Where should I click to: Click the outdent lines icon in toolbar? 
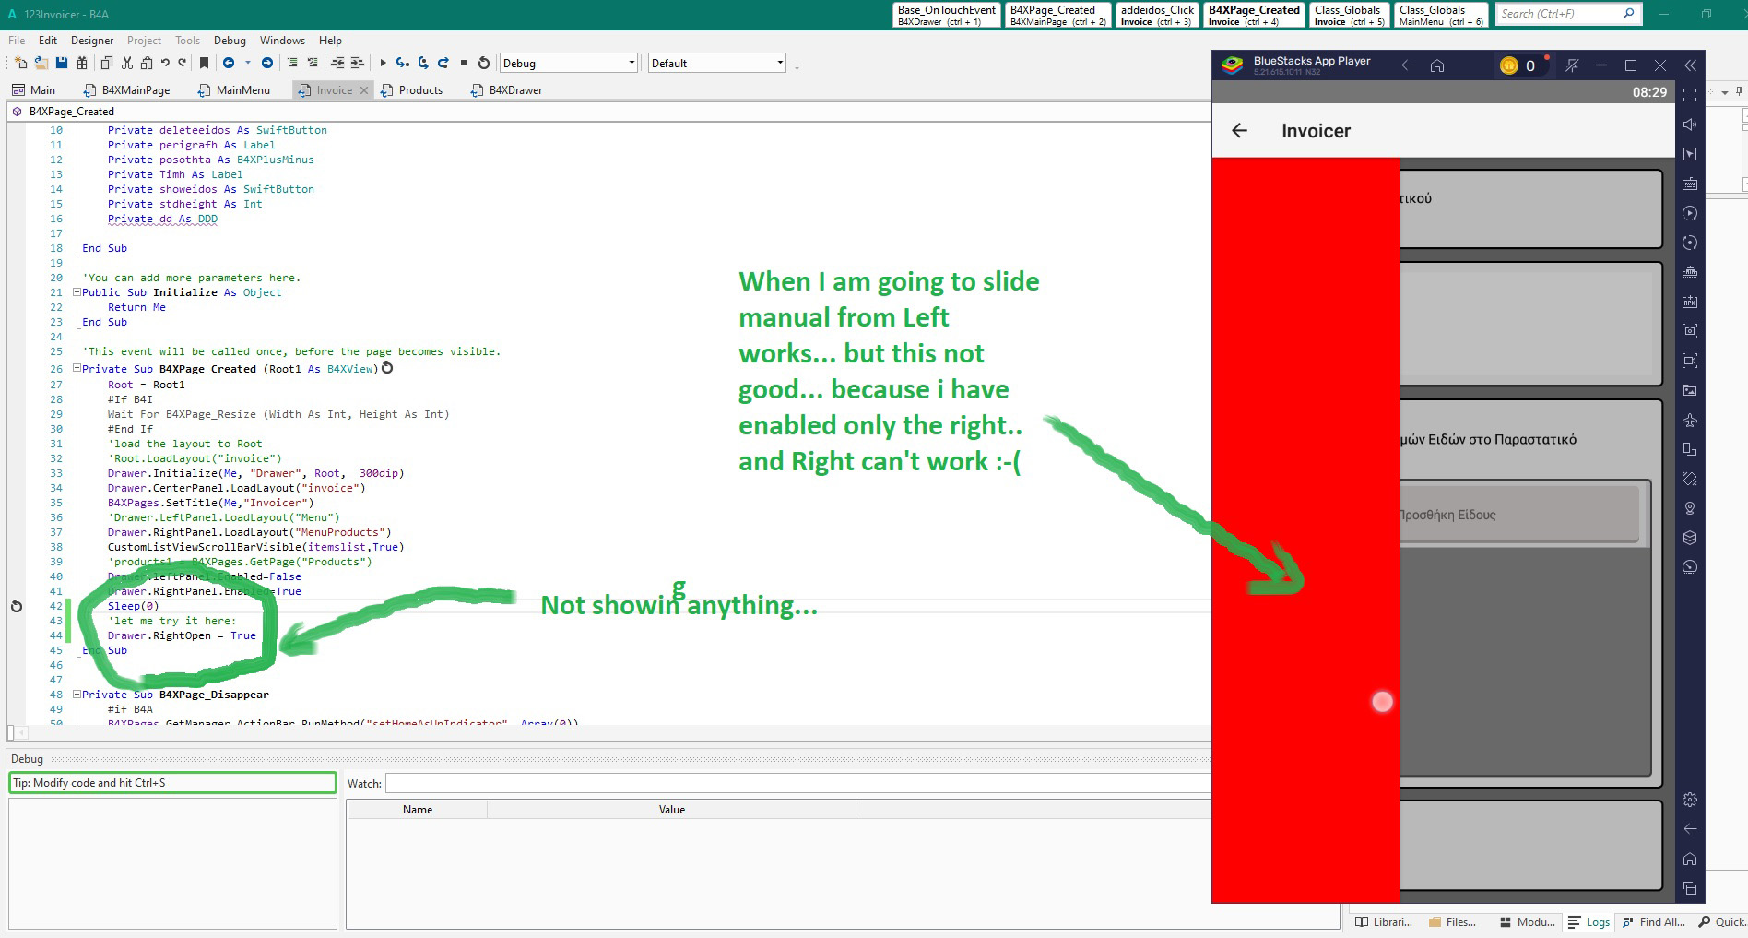[337, 63]
